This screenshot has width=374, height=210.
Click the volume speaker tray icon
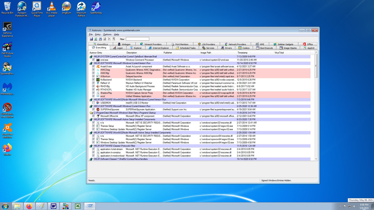point(354,206)
